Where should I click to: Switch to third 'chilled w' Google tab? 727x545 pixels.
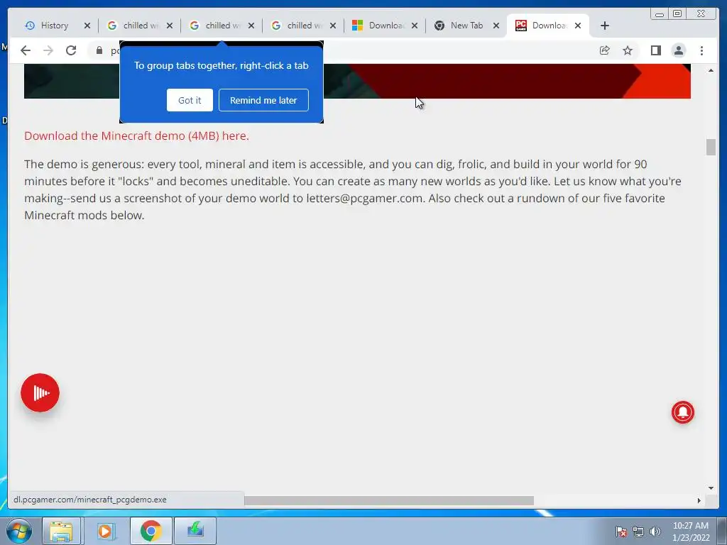click(304, 26)
